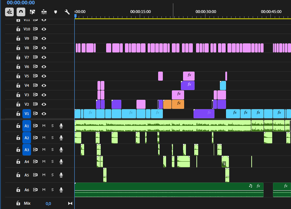Toggle Sync Lock for track V5
The height and width of the screenshot is (209, 291).
[x=35, y=76]
